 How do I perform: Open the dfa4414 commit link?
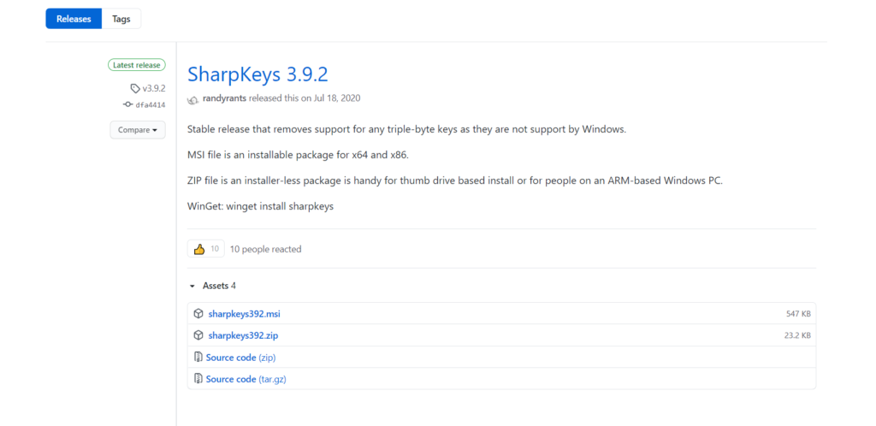(150, 104)
